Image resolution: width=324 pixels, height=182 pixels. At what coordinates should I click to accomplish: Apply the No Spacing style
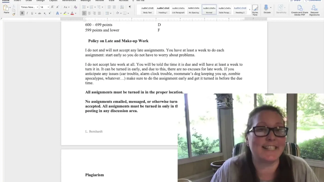194,10
